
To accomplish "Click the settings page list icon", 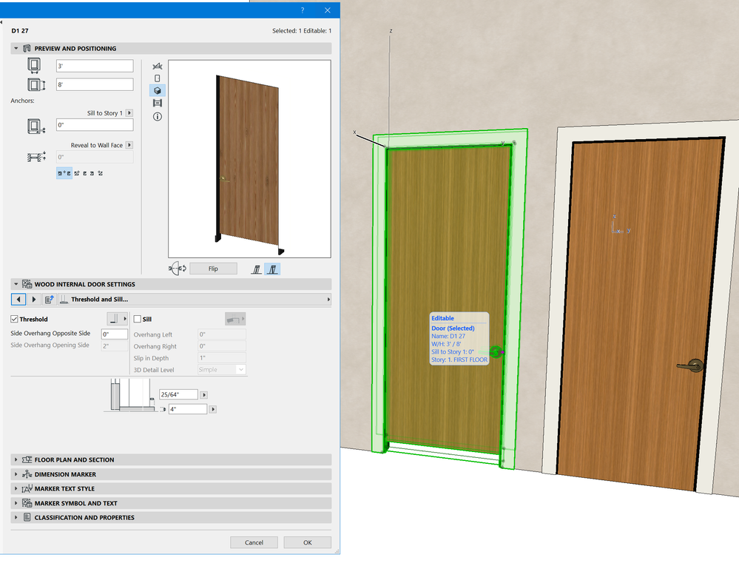I will point(49,300).
